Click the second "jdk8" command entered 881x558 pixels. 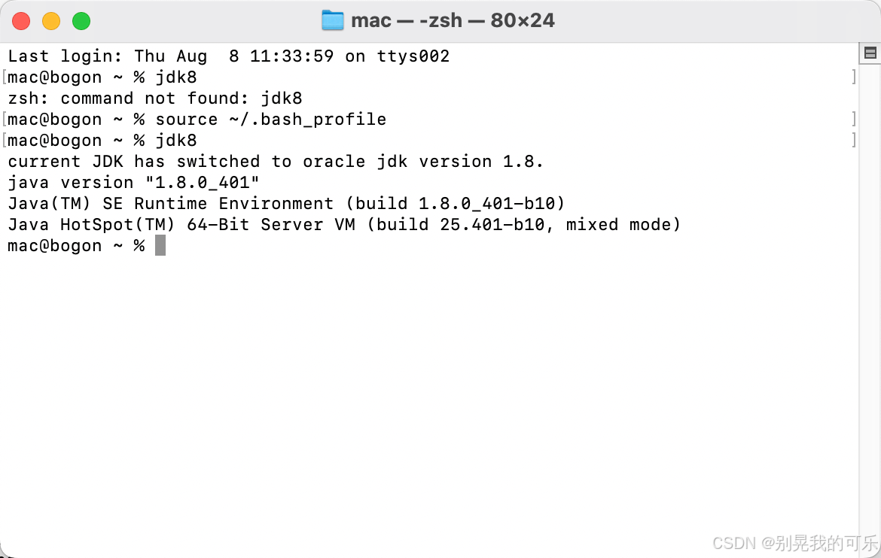click(176, 141)
